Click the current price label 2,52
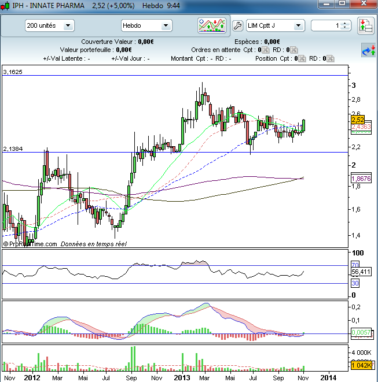Image resolution: width=378 pixels, height=382 pixels. 358,120
